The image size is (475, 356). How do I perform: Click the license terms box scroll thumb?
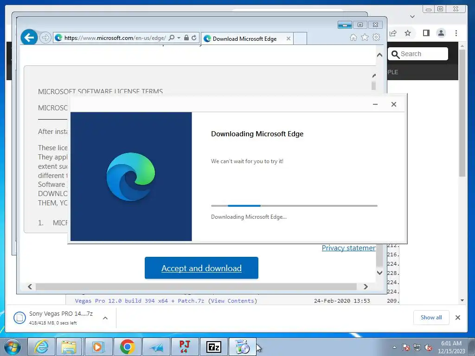[373, 85]
